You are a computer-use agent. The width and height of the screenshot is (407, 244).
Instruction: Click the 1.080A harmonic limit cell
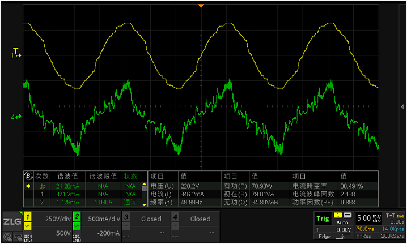[103, 202]
